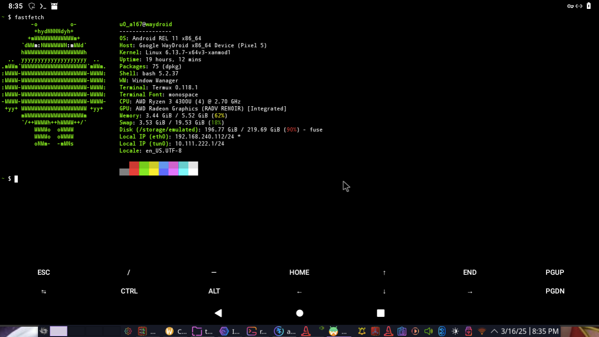
Task: Open the Bluetooth tray icon
Action: pyautogui.click(x=441, y=331)
